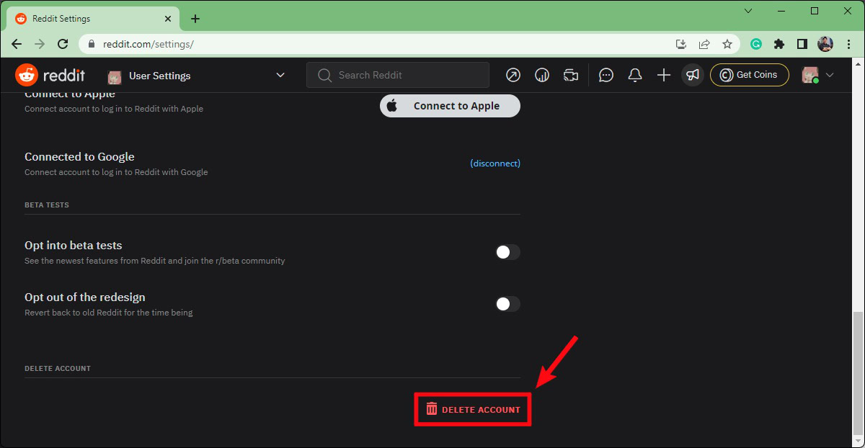The width and height of the screenshot is (865, 448).
Task: Click the plus icon to create post
Action: [x=664, y=75]
